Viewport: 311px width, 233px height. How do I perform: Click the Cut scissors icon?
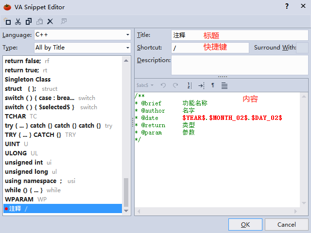(x=18, y=21)
